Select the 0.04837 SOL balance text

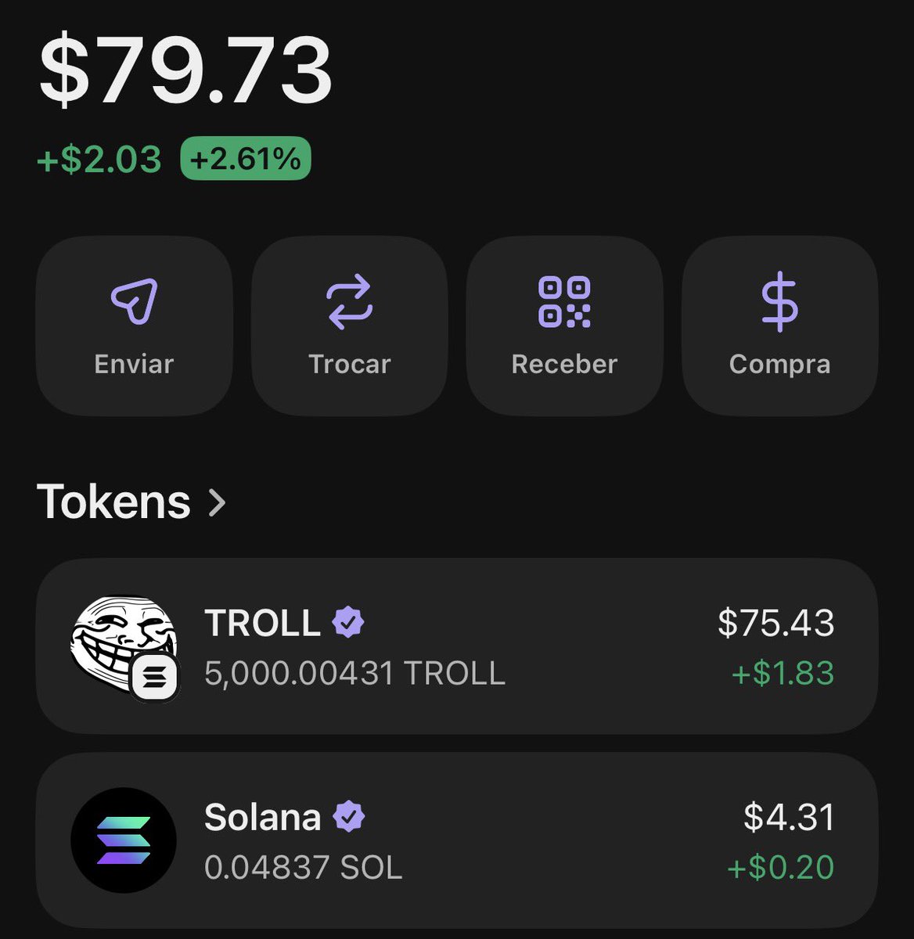tap(303, 867)
